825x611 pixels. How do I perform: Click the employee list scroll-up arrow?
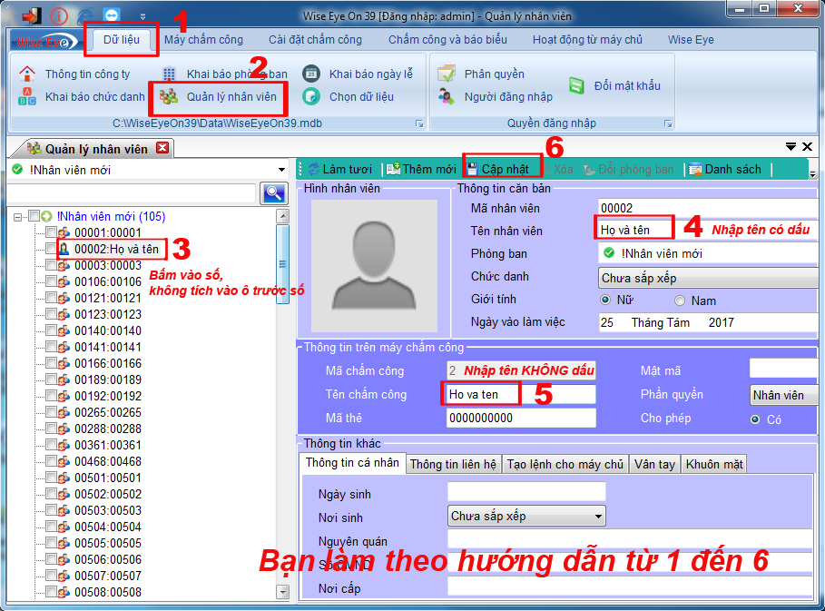[282, 216]
